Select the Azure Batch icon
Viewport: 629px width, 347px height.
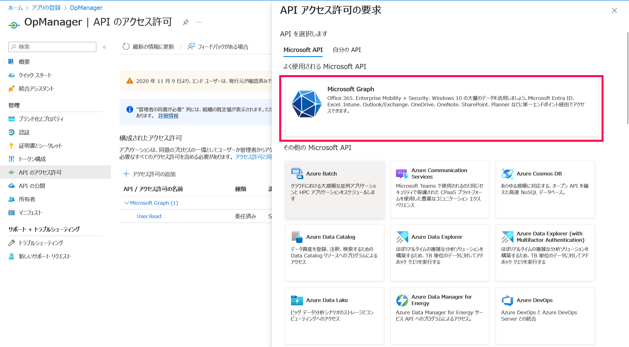[297, 173]
